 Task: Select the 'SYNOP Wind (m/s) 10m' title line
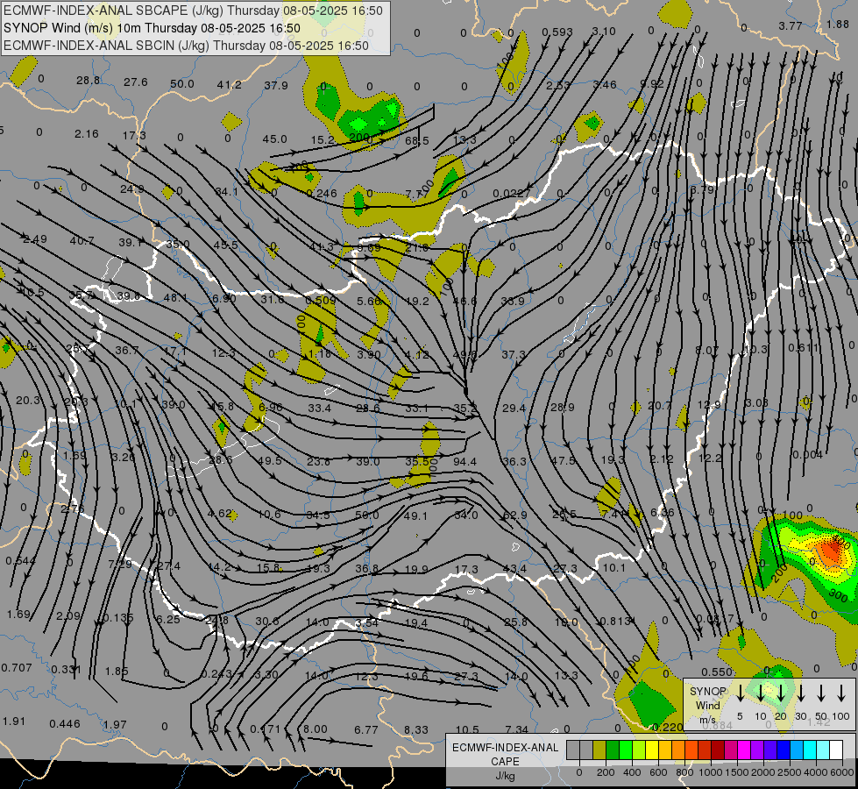[x=152, y=28]
